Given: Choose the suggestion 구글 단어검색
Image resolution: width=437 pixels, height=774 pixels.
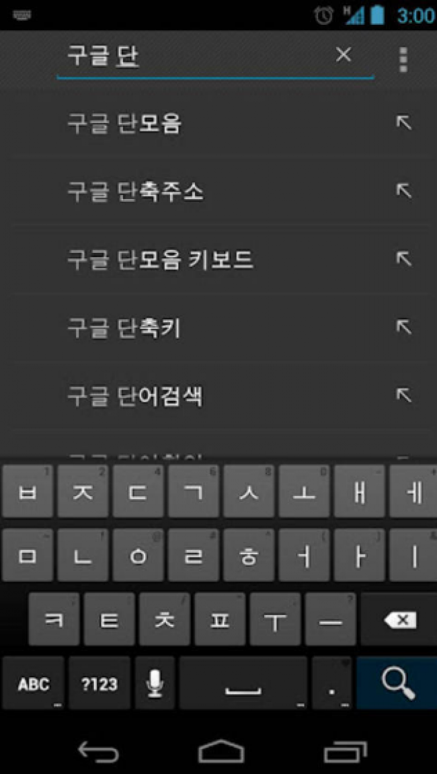Looking at the screenshot, I should [x=135, y=395].
